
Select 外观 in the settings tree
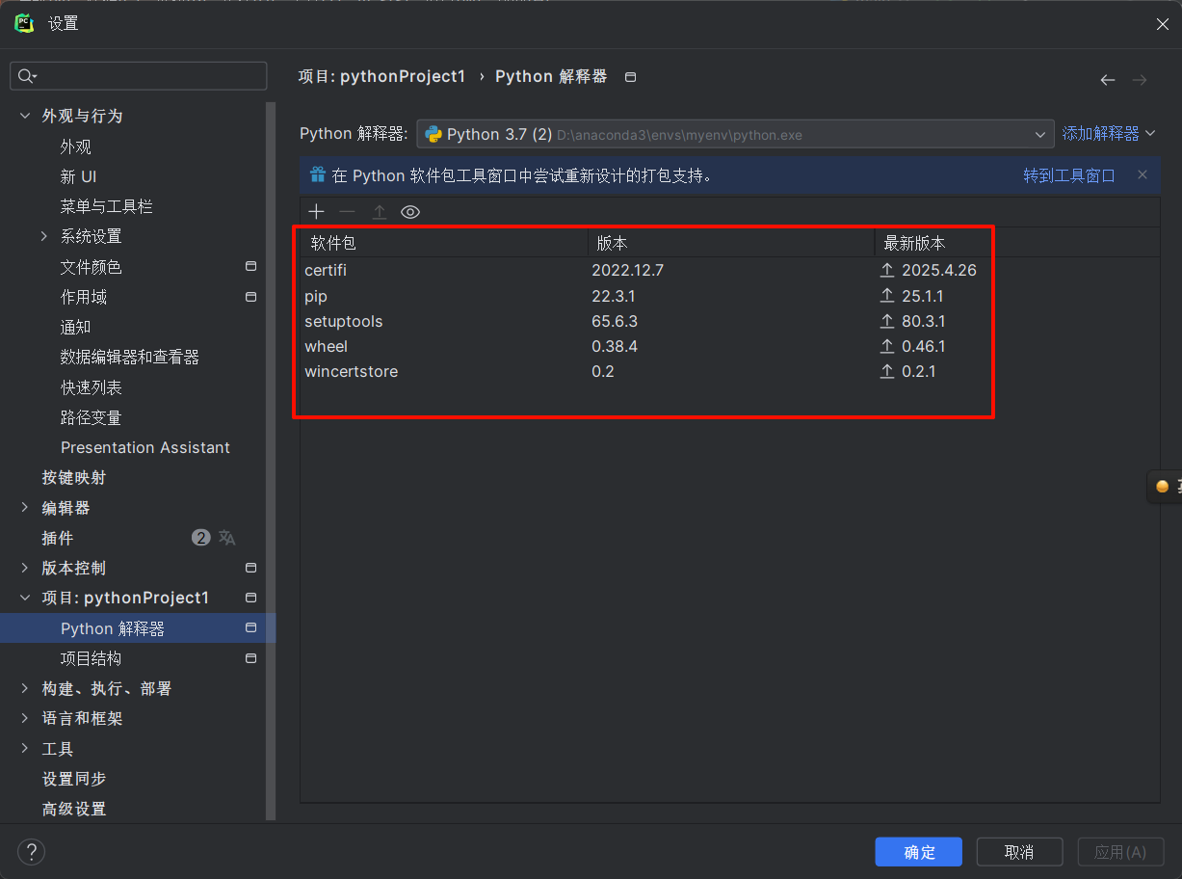click(x=75, y=146)
